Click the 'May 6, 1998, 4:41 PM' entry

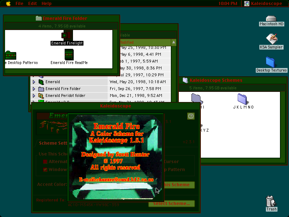[140, 54]
